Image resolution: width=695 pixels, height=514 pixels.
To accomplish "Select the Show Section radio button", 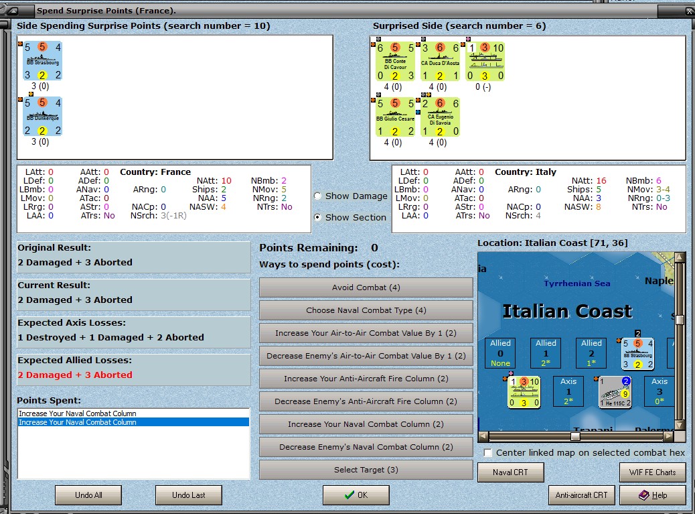I will pos(318,217).
